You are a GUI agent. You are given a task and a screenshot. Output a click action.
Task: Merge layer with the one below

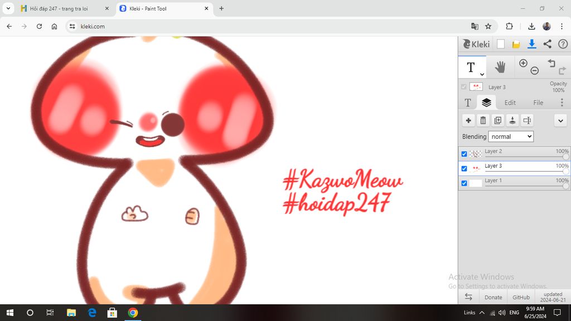(512, 120)
